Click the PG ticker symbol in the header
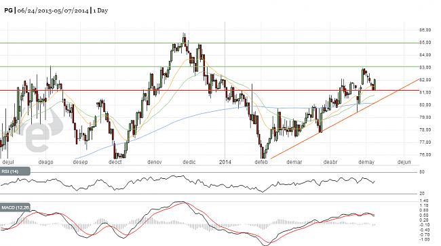 tap(8, 11)
